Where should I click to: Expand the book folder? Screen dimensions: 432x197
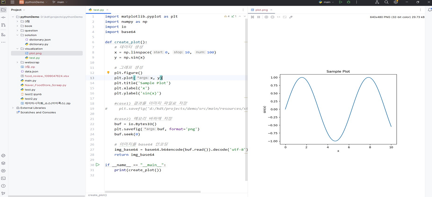[18, 26]
